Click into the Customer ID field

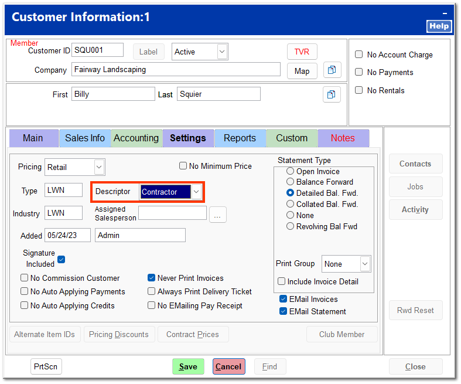coord(97,50)
